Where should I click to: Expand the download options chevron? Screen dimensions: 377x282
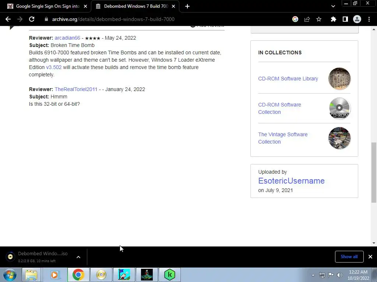point(78,257)
